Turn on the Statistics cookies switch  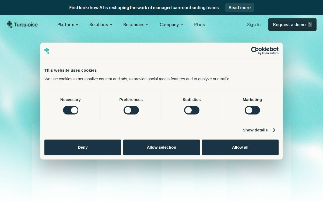point(192,110)
